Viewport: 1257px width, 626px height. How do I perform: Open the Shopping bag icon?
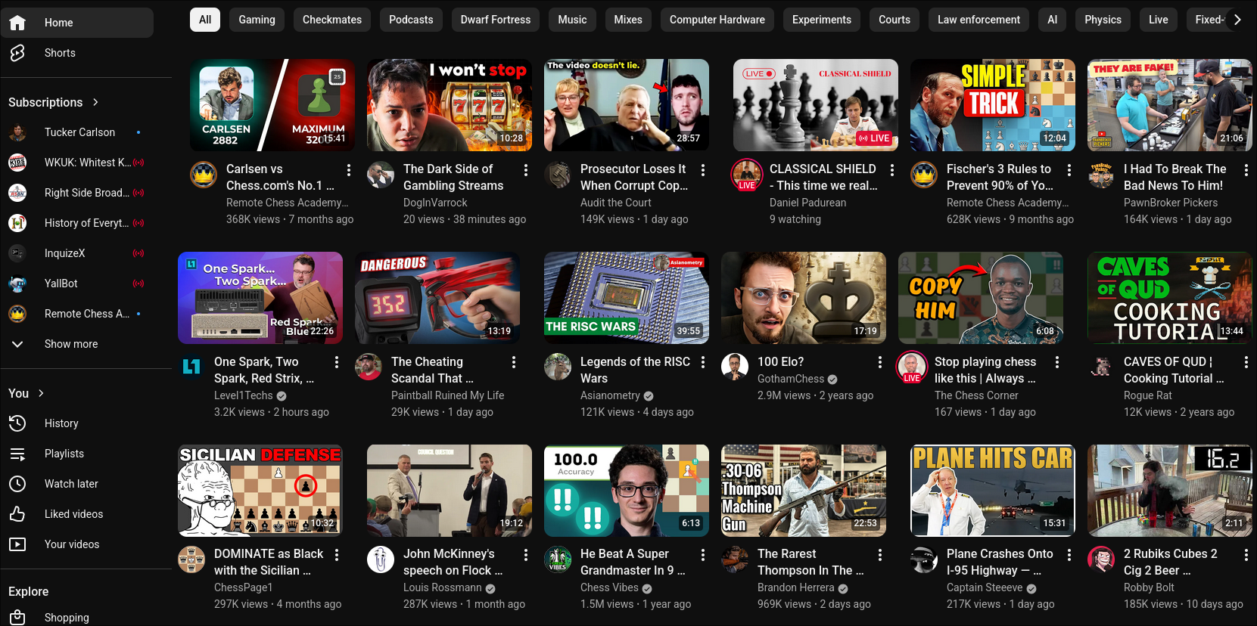(x=17, y=618)
